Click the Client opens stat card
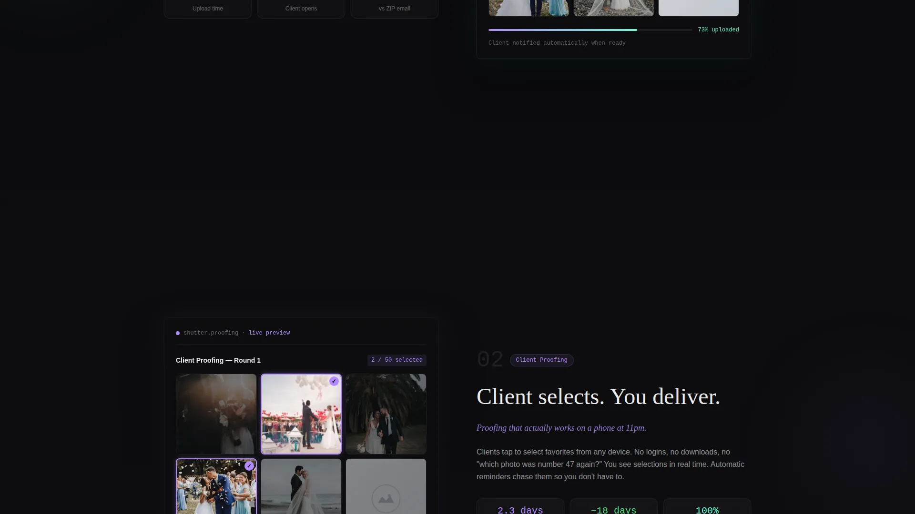The width and height of the screenshot is (915, 514). pos(301,9)
